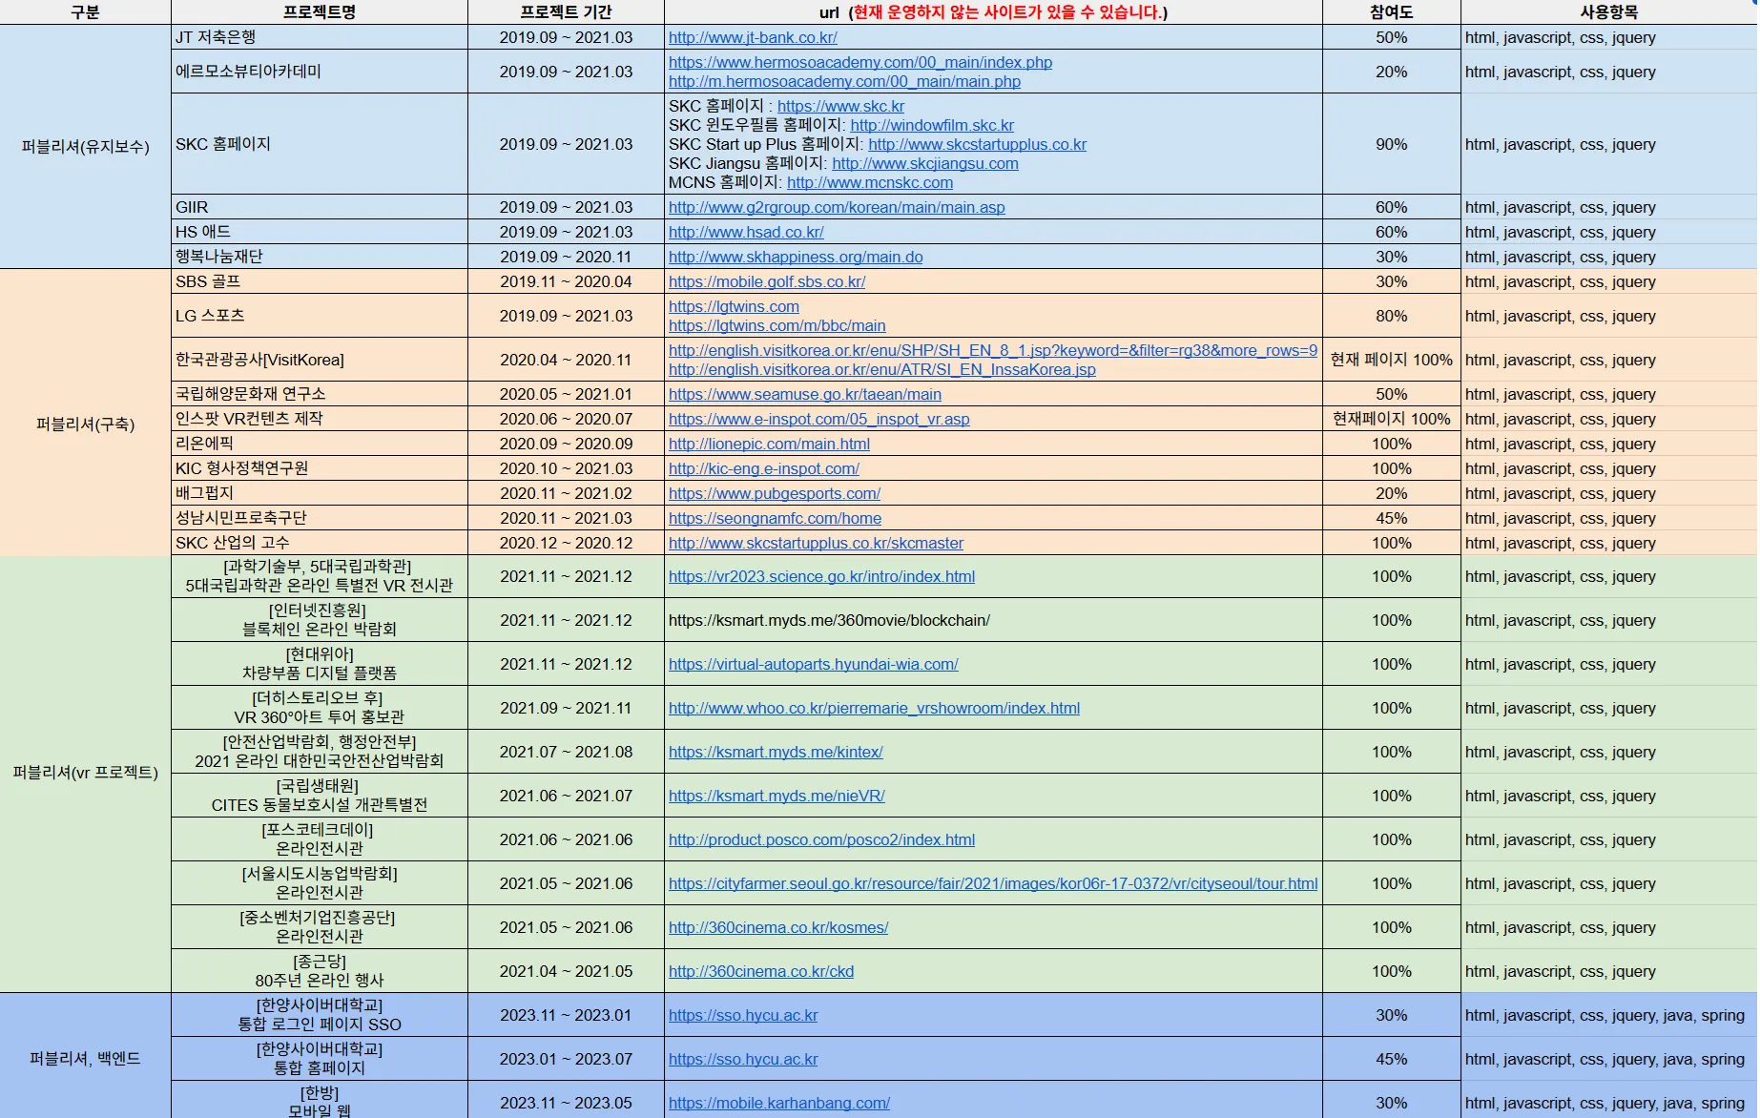Select the 구분 column header

86,12
